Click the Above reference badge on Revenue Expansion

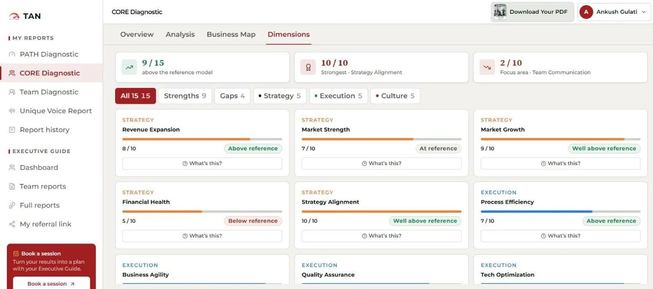[x=253, y=148]
